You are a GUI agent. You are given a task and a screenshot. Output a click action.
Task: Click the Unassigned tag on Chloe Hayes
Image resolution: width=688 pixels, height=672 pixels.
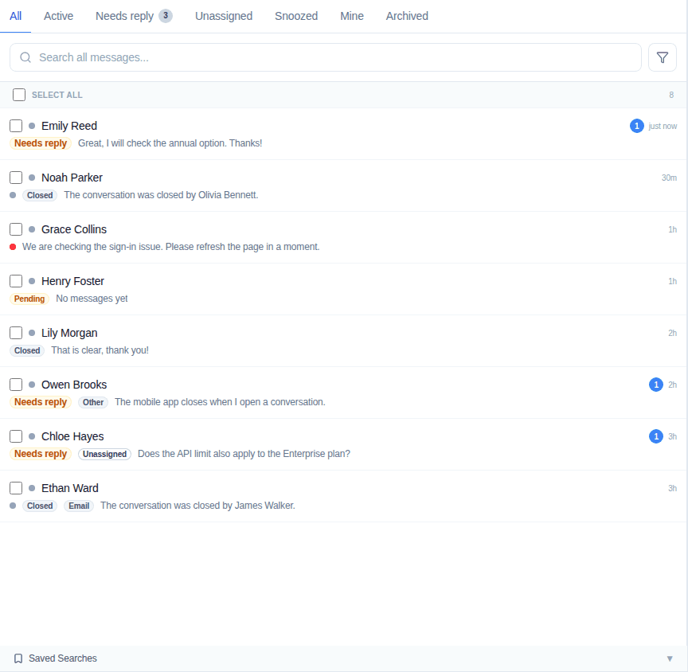pyautogui.click(x=104, y=454)
